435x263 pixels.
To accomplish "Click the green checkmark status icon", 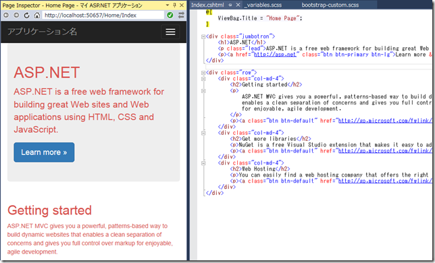I will click(170, 16).
